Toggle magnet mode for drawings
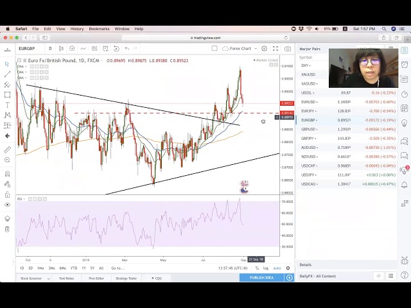411x308 pixels. 7,173
